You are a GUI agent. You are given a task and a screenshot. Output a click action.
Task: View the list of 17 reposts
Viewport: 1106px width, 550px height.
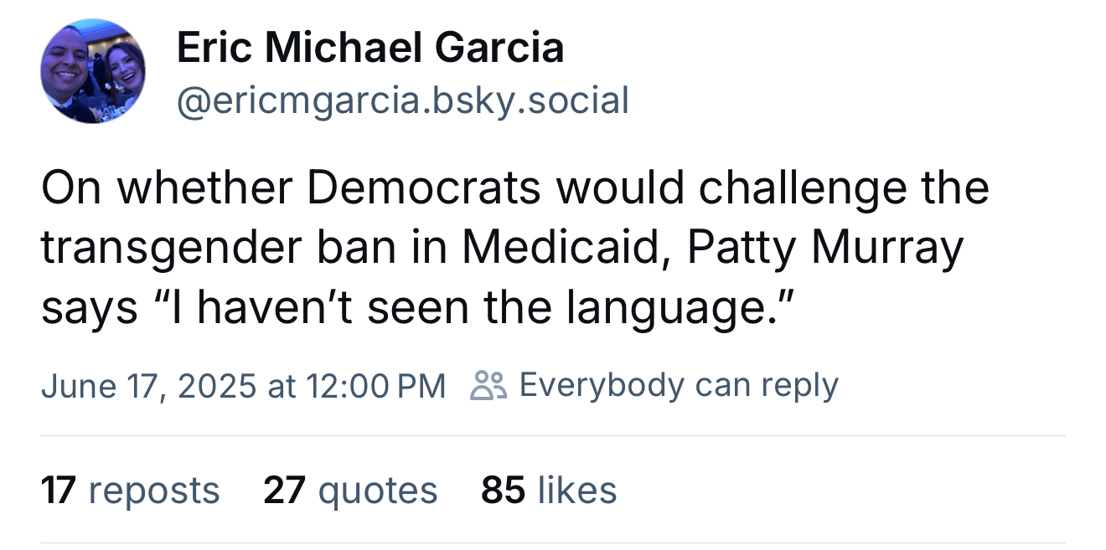click(x=130, y=490)
